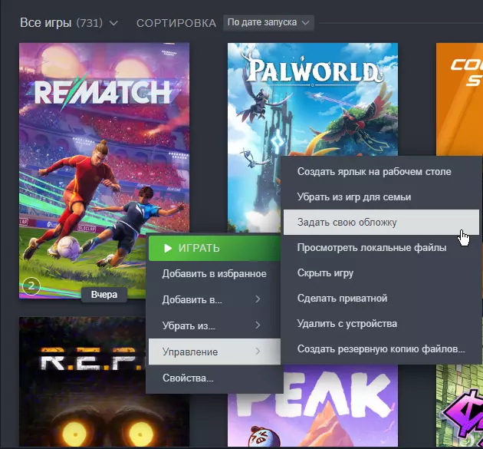Click the circled 2 badge on REMATCH
Screen dimensions: 483x449
[x=31, y=286]
